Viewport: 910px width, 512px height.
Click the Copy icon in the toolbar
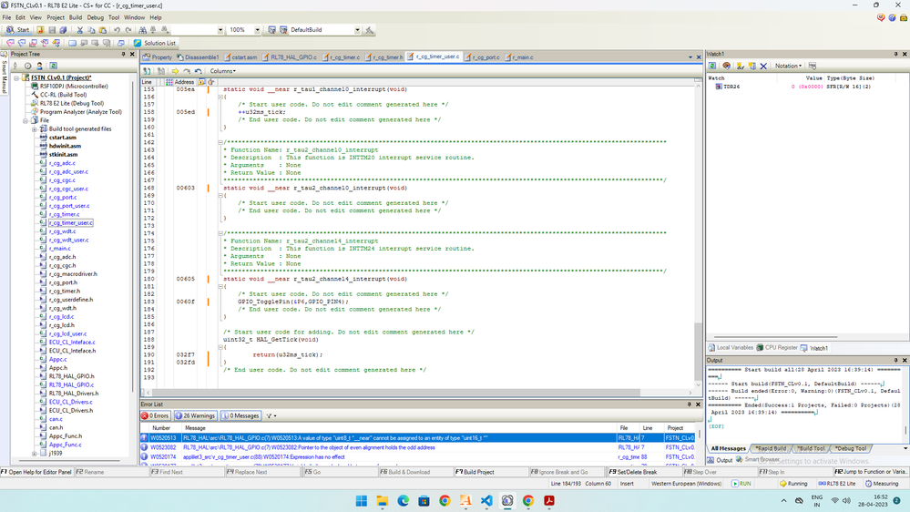click(91, 29)
